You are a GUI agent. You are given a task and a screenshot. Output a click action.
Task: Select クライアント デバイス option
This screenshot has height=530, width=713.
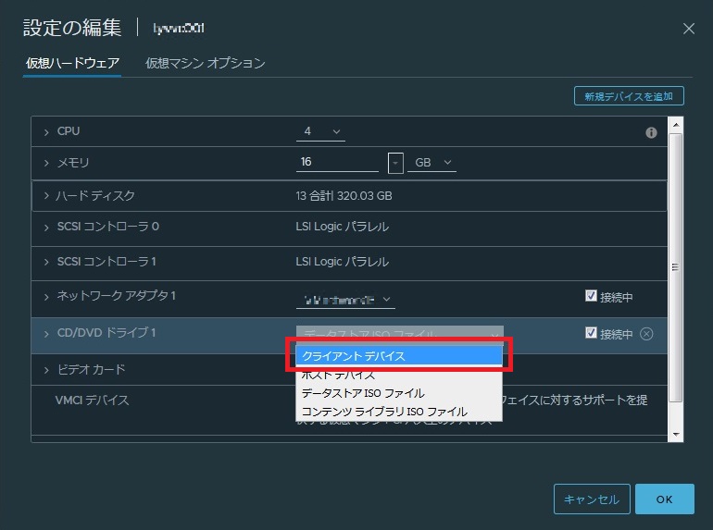(x=399, y=356)
